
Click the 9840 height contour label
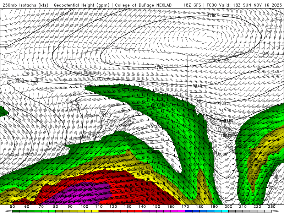coord(197,86)
